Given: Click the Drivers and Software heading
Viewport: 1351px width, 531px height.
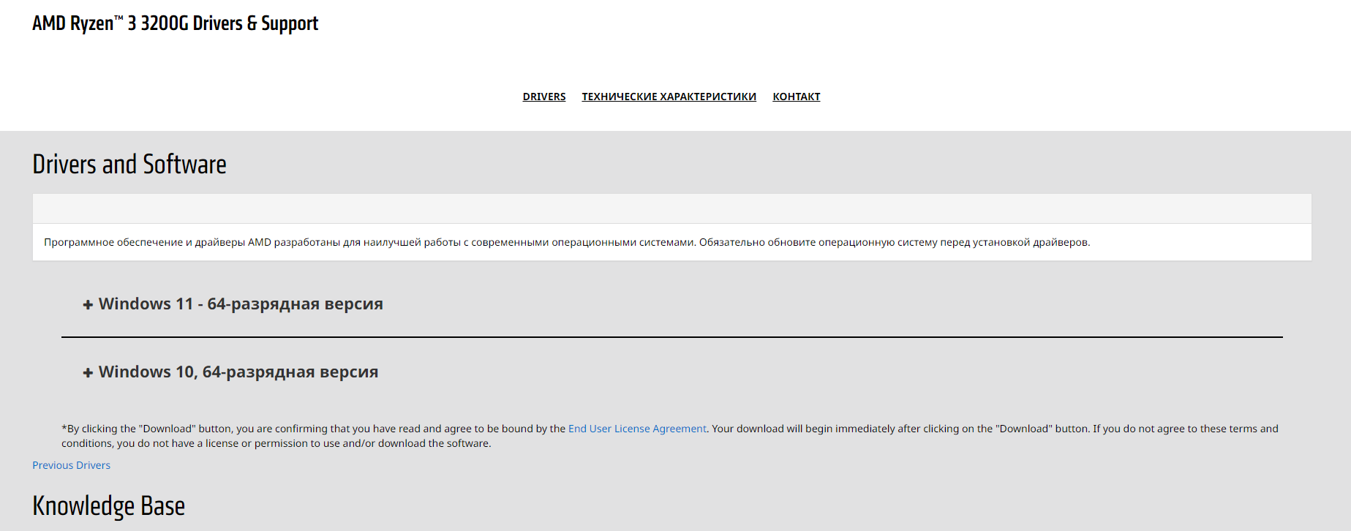Looking at the screenshot, I should tap(129, 164).
